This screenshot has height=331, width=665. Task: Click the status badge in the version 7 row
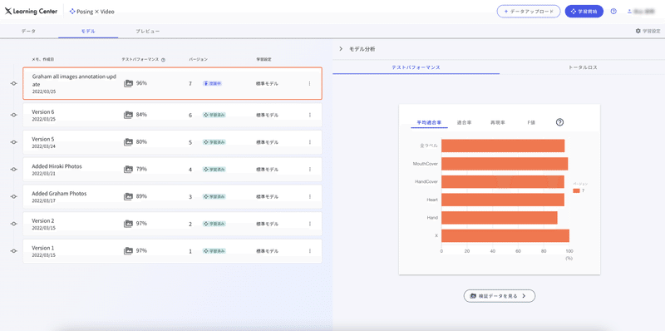coord(213,84)
